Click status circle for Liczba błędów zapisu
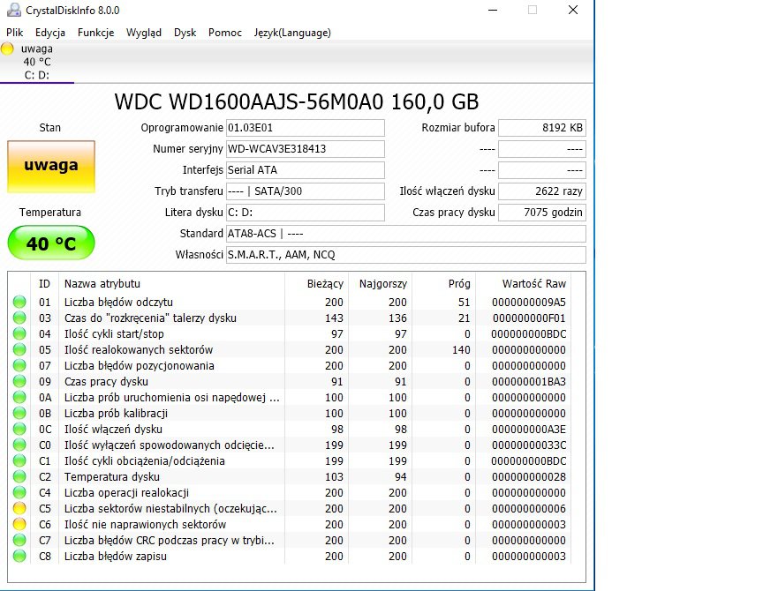Image resolution: width=763 pixels, height=591 pixels. pyautogui.click(x=19, y=556)
